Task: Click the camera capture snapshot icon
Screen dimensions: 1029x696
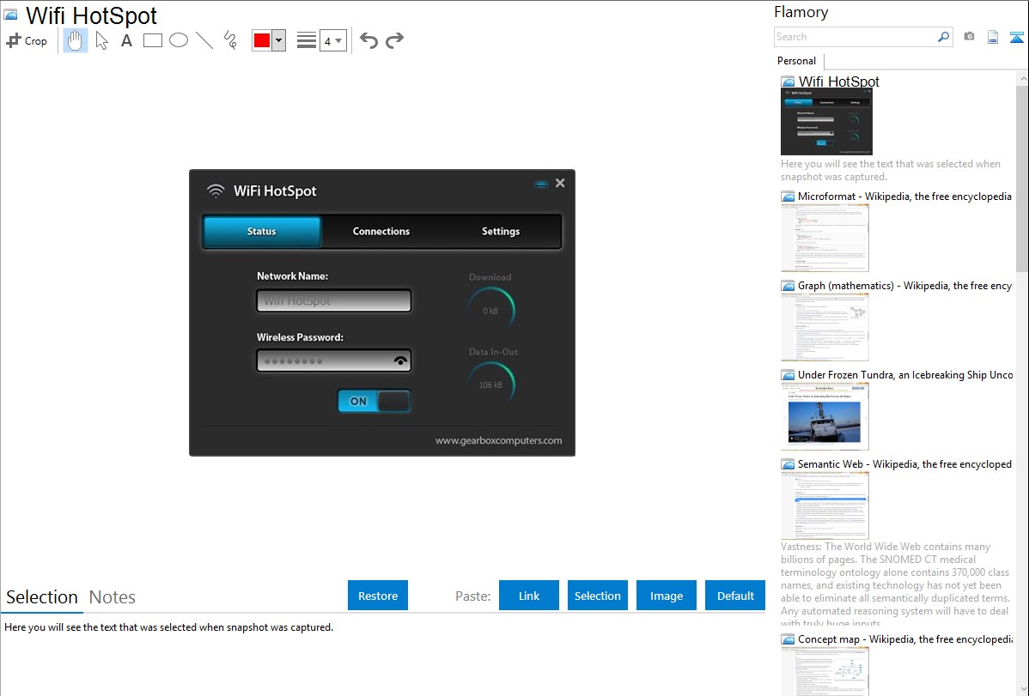Action: 969,37
